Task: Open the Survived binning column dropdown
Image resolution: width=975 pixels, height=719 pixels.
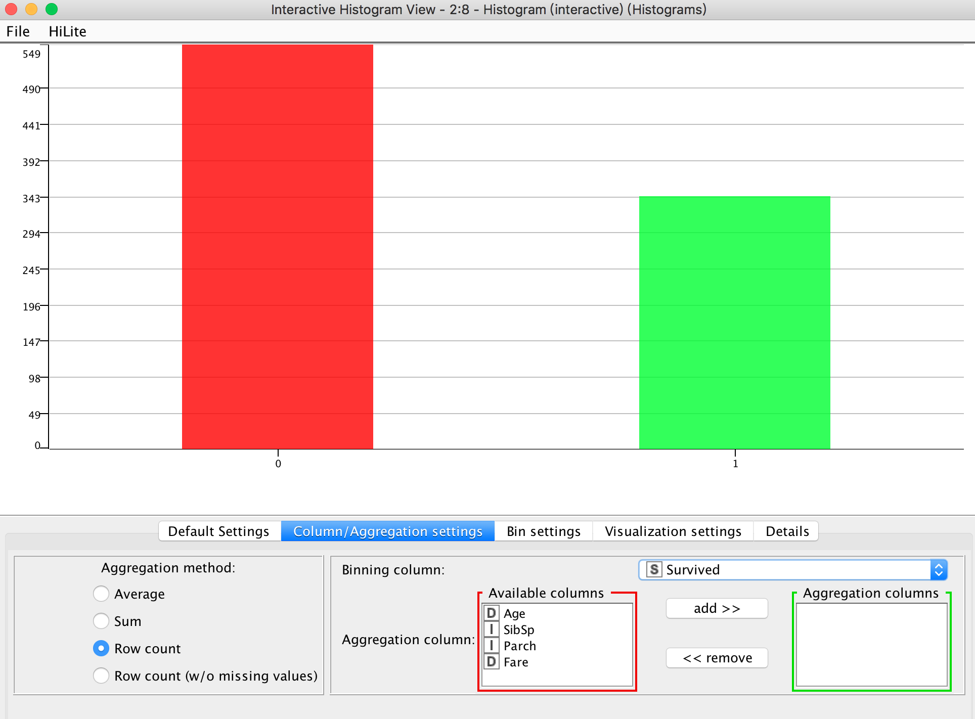Action: click(793, 570)
